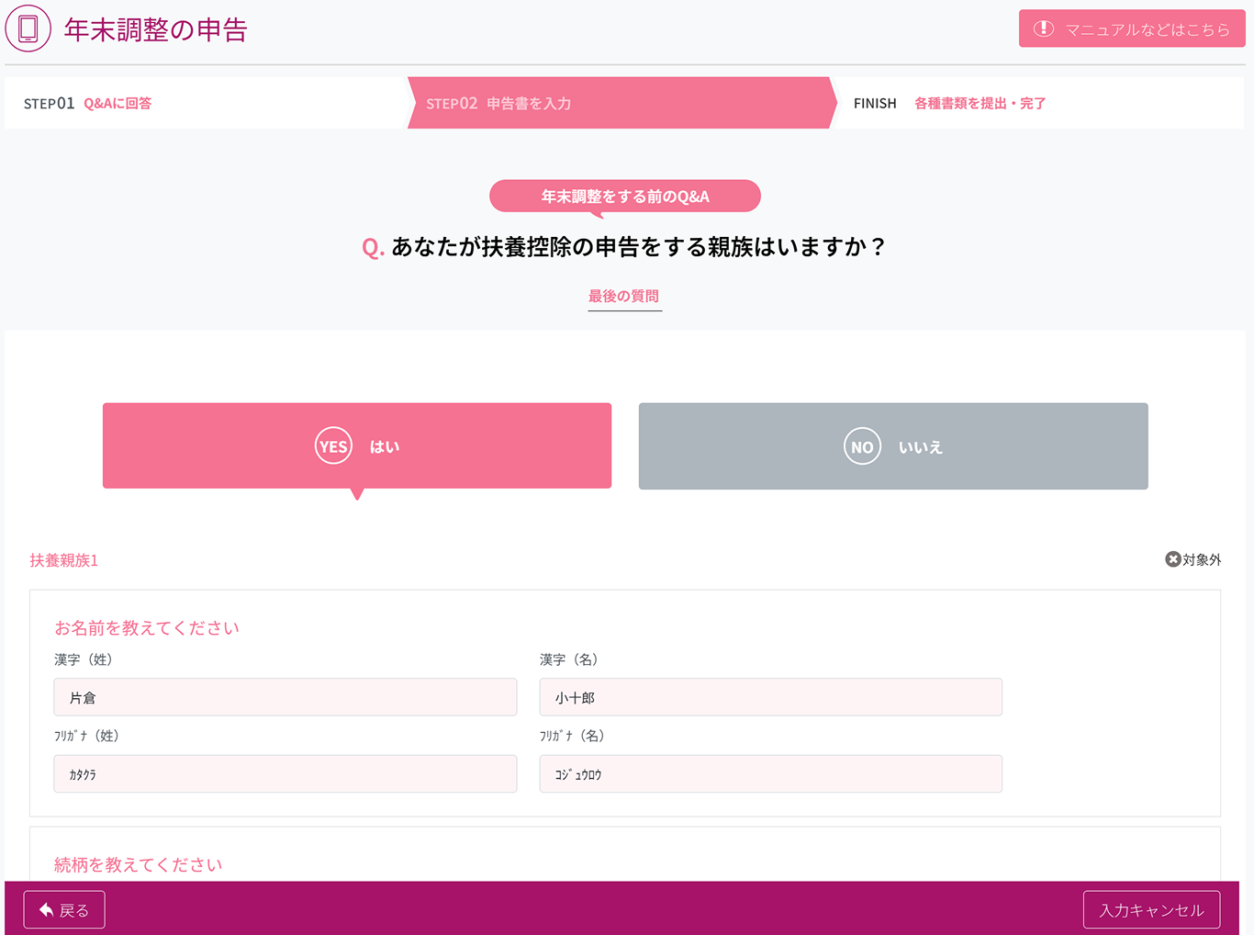Click the 年末調整の申告 page title

(155, 29)
